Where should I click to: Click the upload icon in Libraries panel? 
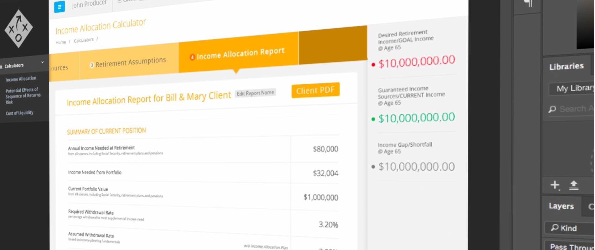point(573,185)
